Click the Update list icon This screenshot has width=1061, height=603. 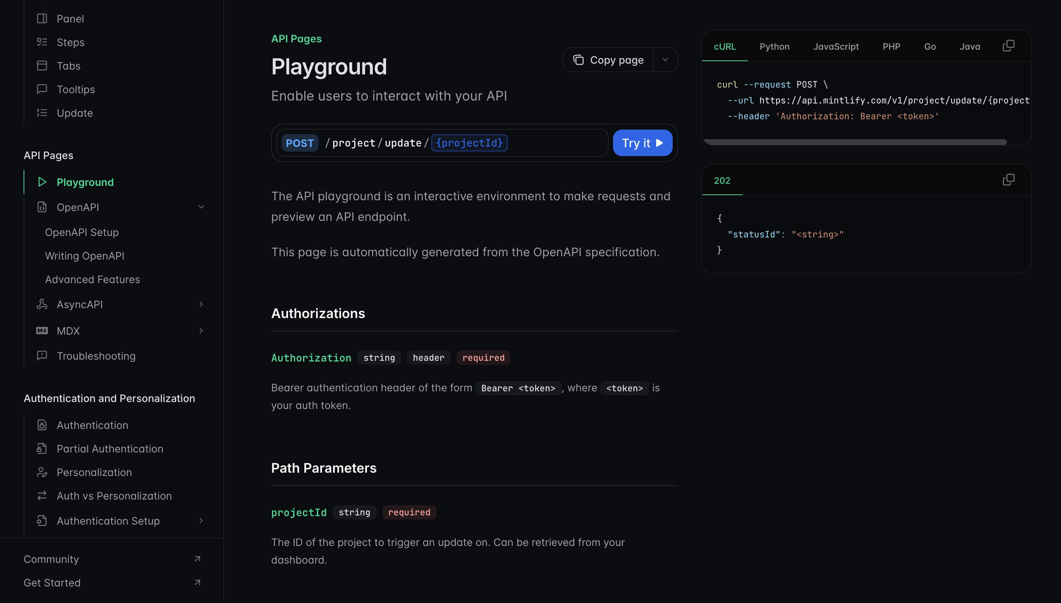(x=42, y=113)
